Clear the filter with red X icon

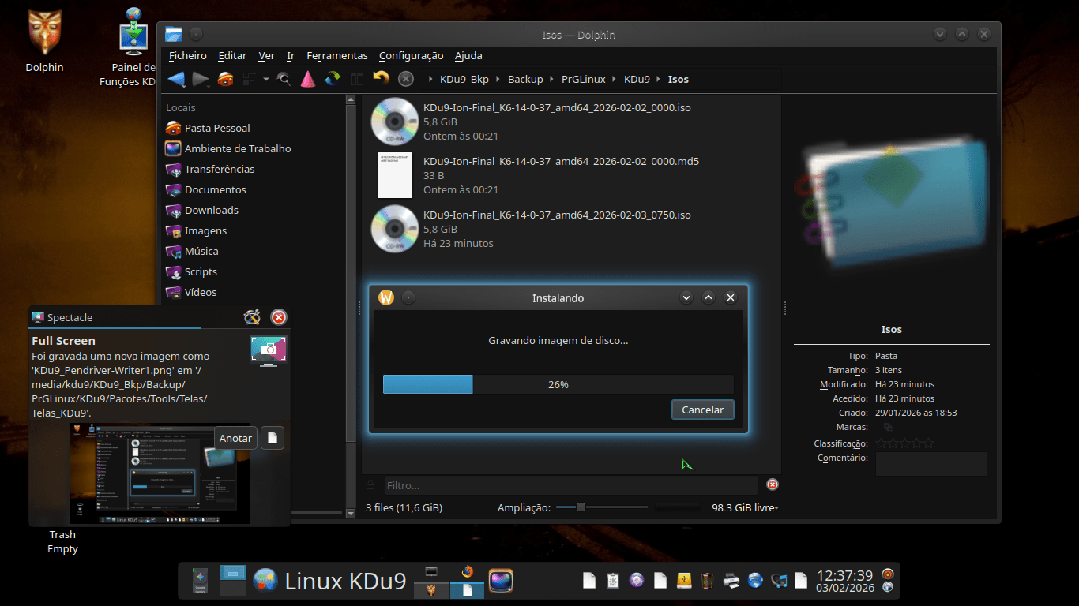[x=773, y=484]
